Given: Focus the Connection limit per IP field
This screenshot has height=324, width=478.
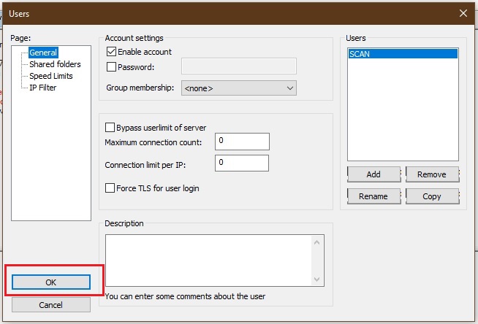Looking at the screenshot, I should pyautogui.click(x=242, y=163).
